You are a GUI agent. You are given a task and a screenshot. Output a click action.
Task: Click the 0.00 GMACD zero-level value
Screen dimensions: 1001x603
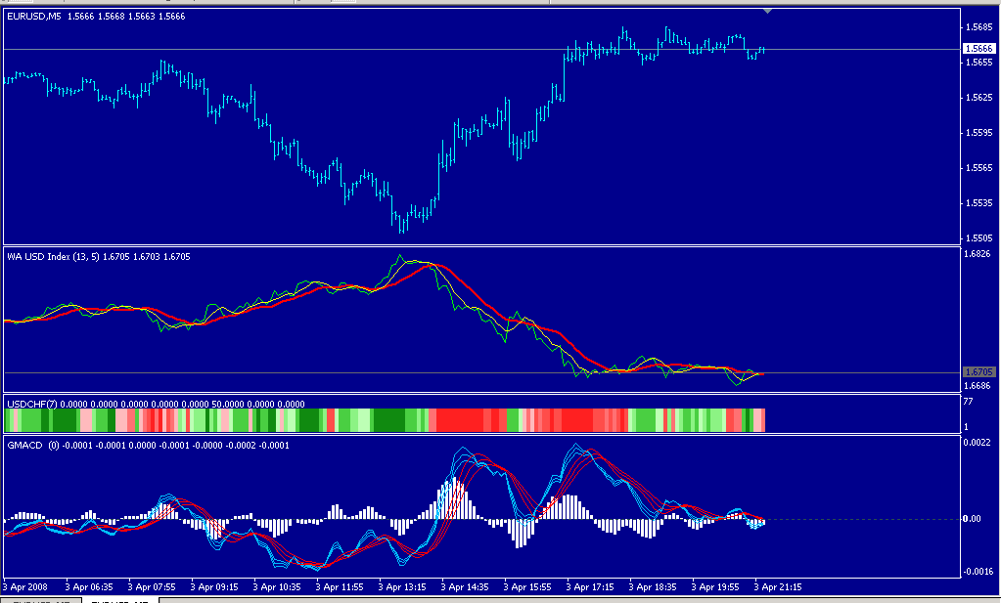(972, 518)
